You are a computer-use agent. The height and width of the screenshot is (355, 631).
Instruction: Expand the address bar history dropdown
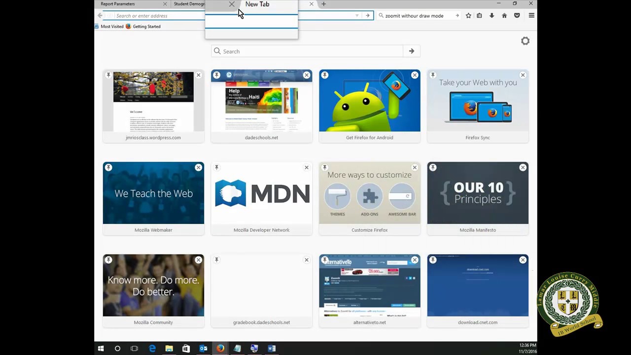pos(357,16)
